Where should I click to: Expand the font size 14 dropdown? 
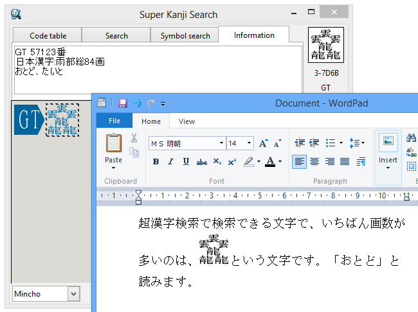[250, 143]
